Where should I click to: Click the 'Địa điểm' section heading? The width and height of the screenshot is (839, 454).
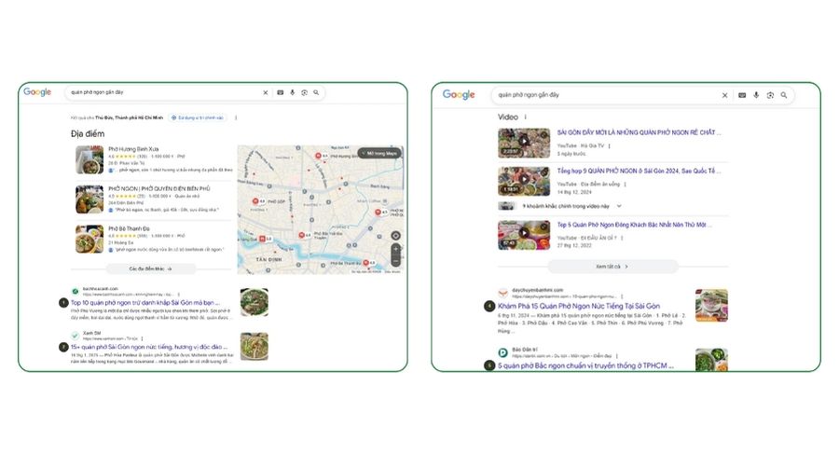88,134
